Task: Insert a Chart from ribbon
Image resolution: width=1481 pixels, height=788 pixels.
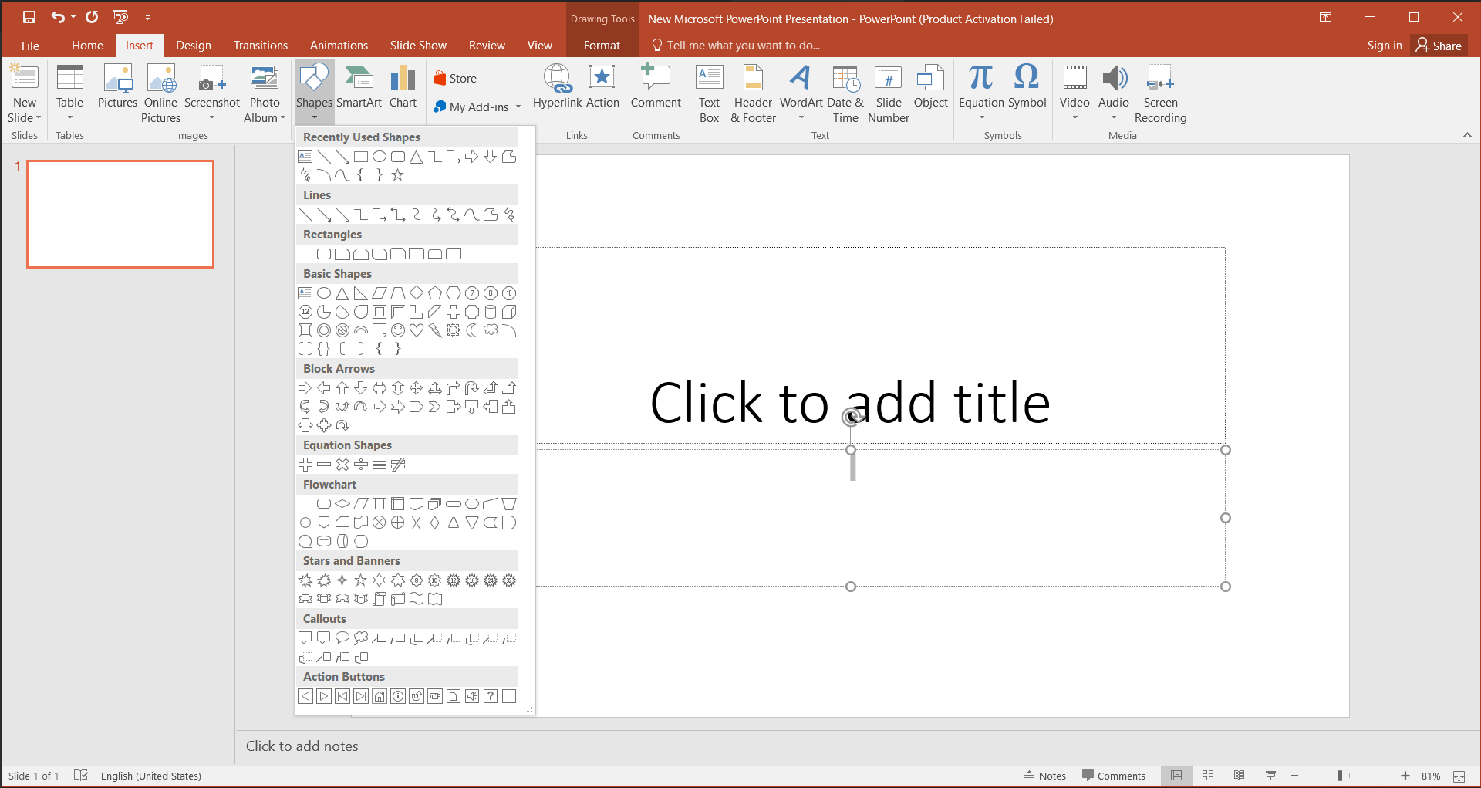Action: tap(403, 87)
